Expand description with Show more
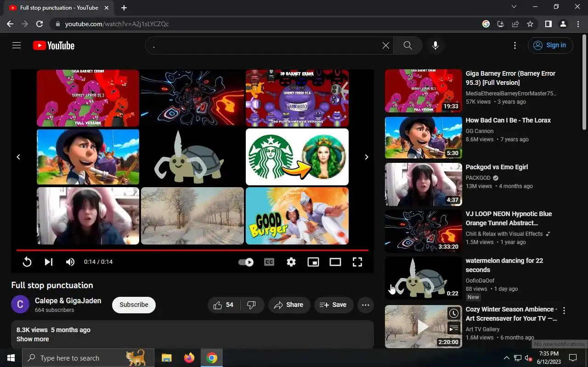Viewport: 588px width, 367px height. (x=33, y=339)
